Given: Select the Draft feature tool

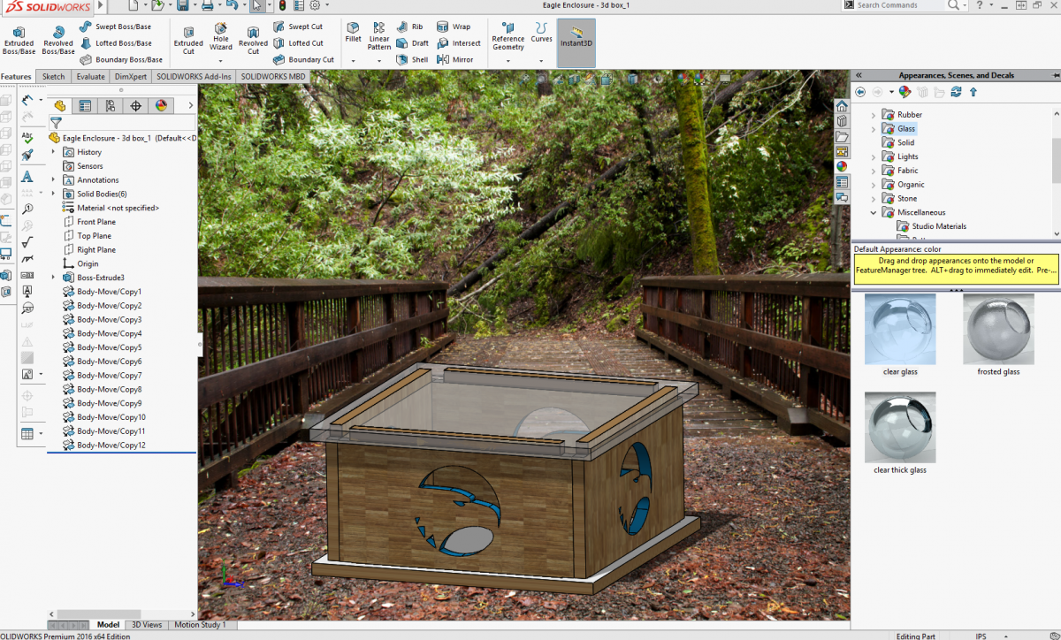Looking at the screenshot, I should pos(412,42).
